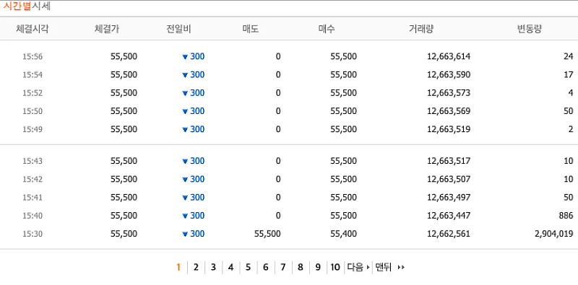The height and width of the screenshot is (285, 578).
Task: Click the 매도 value 55,500 in 15:30 row
Action: point(267,234)
